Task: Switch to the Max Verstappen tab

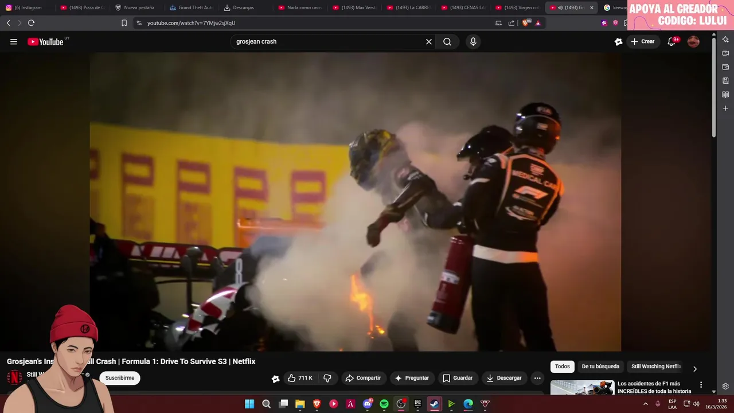Action: (354, 7)
